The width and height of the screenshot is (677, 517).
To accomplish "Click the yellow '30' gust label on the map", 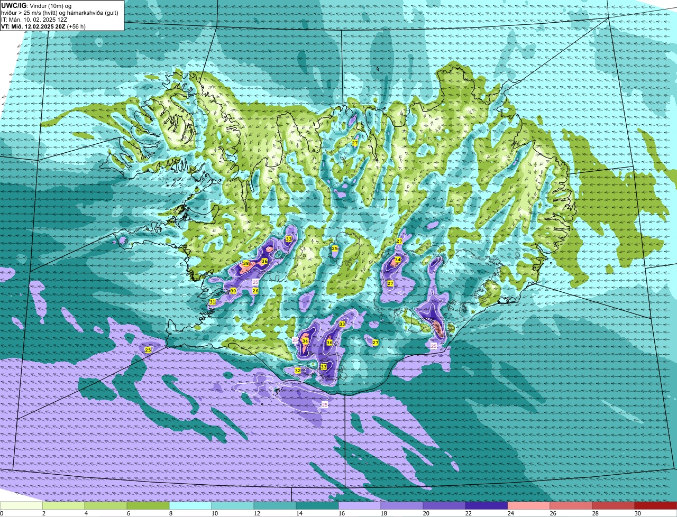I will pos(233,291).
